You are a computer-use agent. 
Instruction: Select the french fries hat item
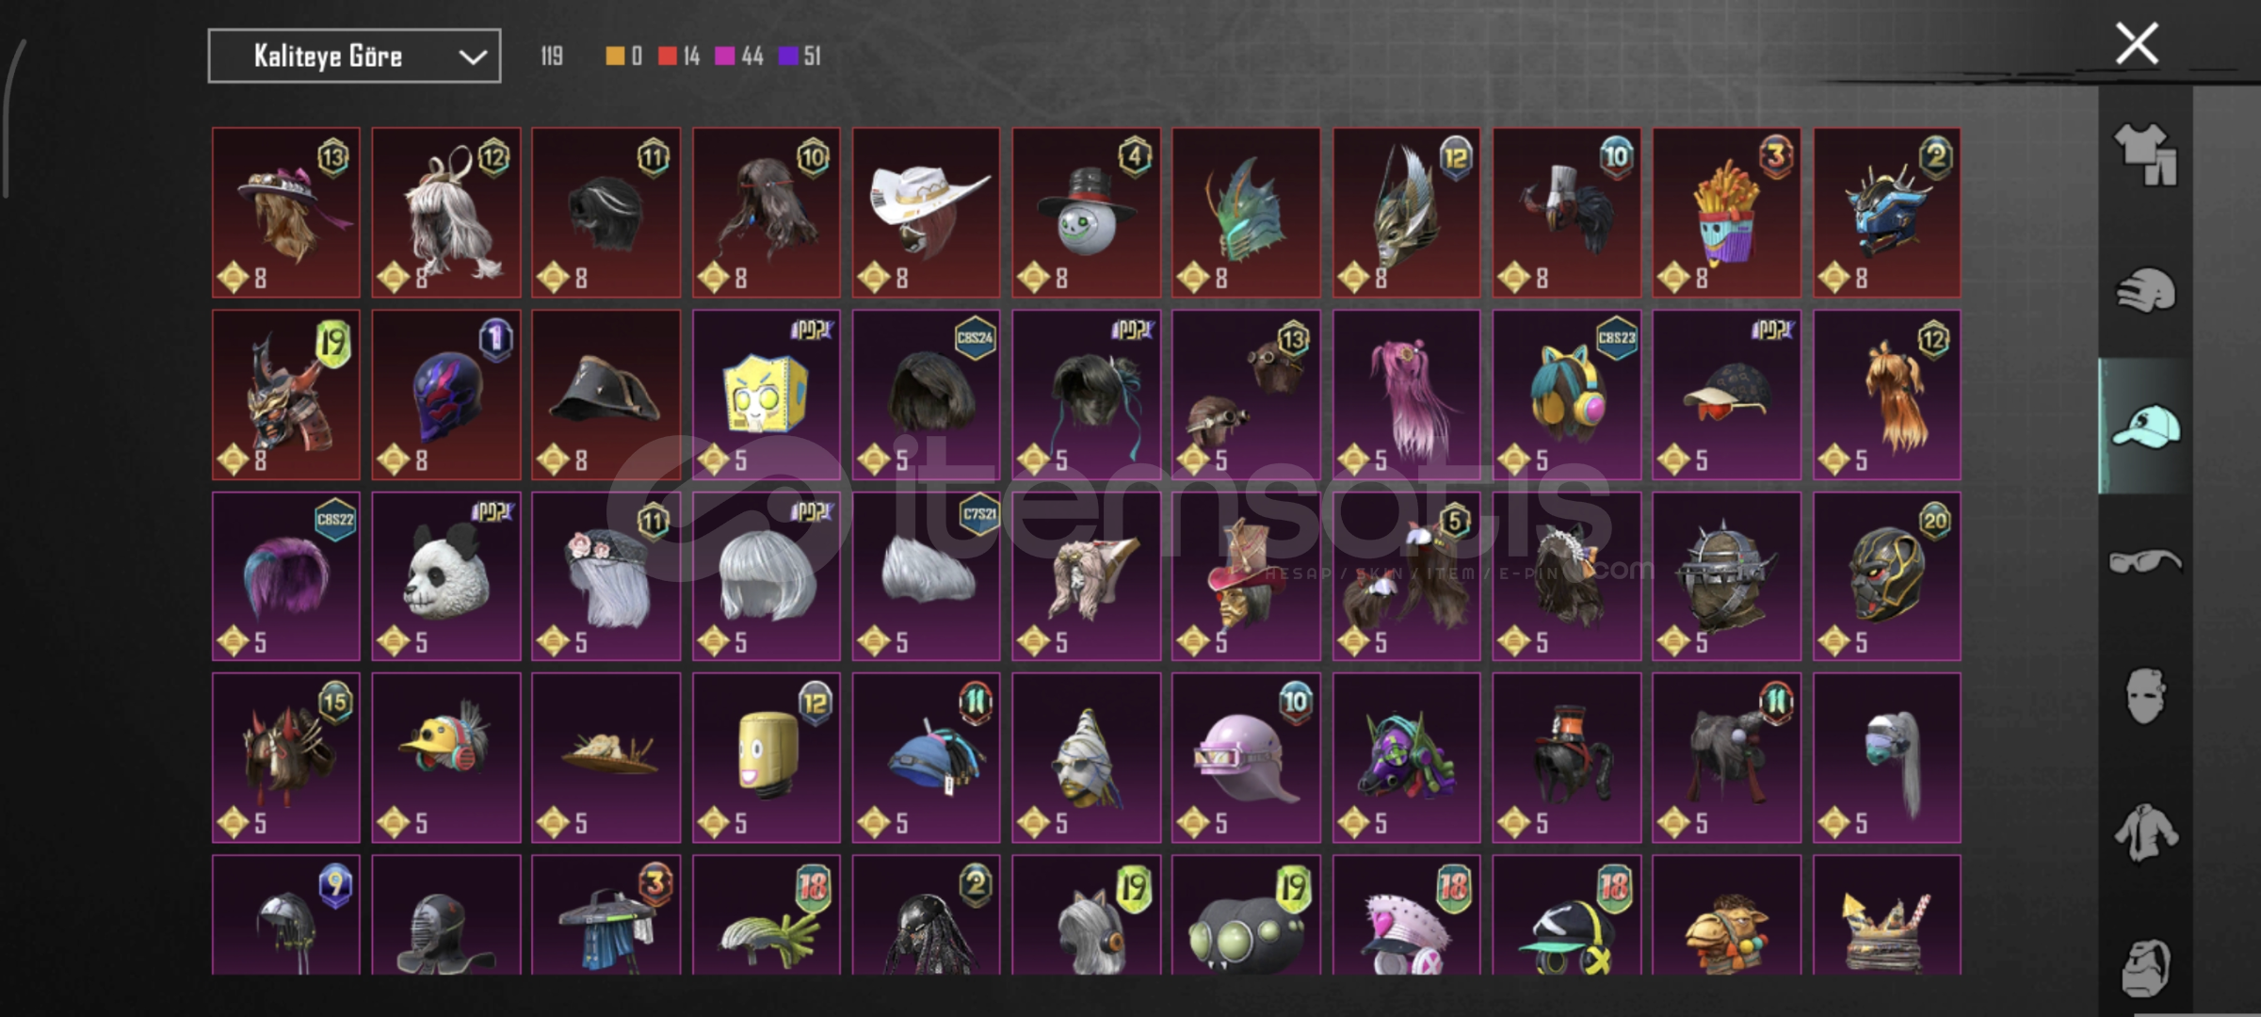pyautogui.click(x=1726, y=213)
